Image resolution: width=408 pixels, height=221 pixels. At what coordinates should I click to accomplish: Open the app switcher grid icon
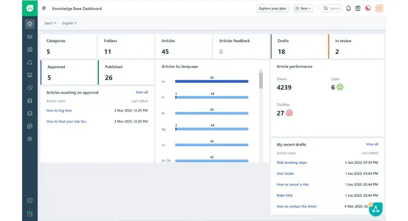click(30, 214)
